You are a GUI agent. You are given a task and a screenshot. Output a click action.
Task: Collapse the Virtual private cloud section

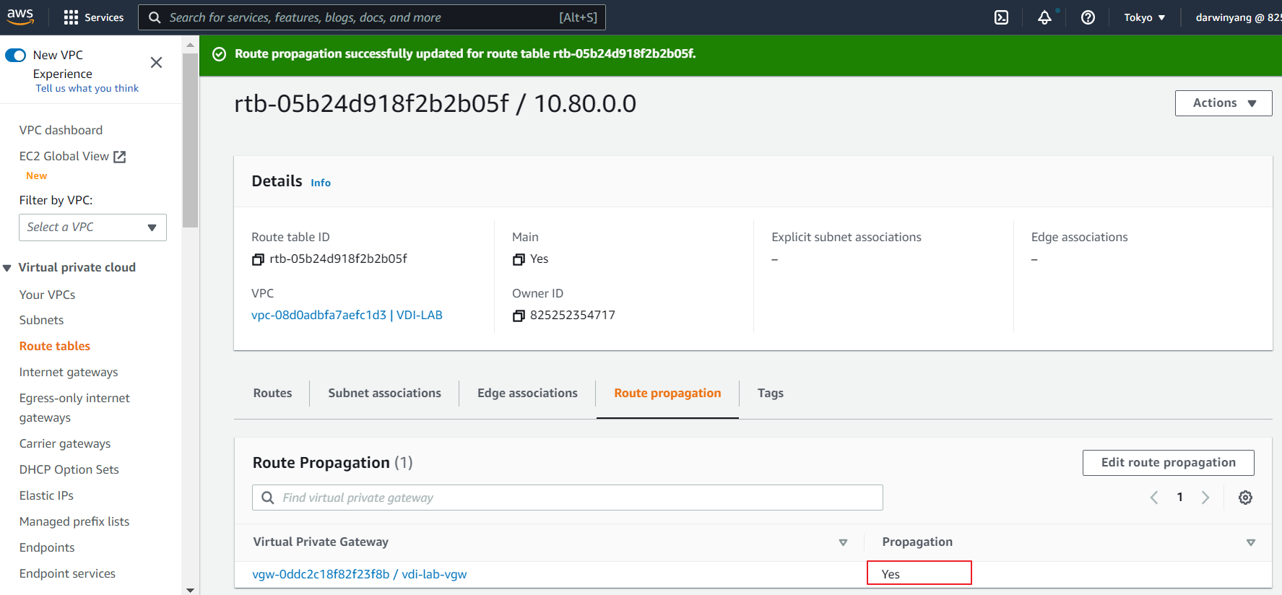tap(7, 268)
